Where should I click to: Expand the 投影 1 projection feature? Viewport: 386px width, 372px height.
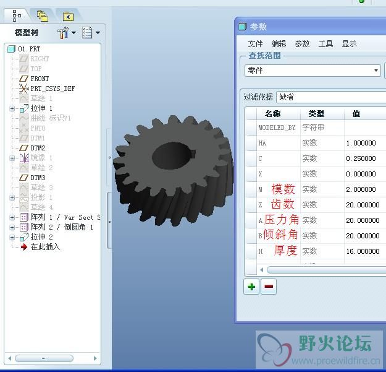(x=12, y=197)
